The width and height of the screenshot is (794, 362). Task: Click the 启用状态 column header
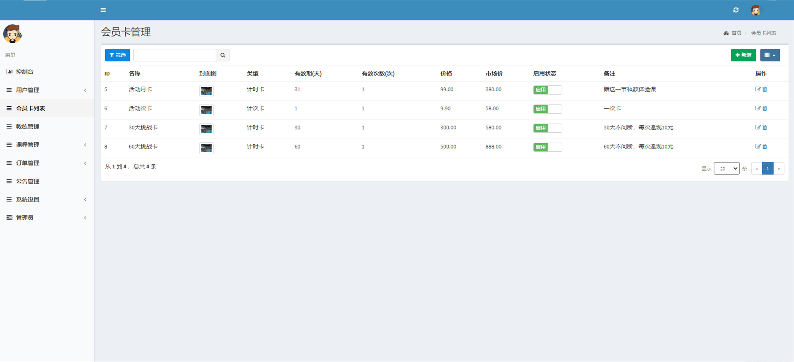click(545, 73)
